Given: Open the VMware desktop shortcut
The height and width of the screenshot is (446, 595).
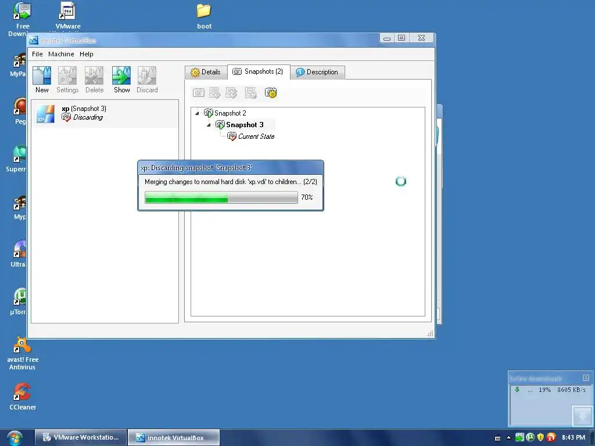Looking at the screenshot, I should click(68, 16).
